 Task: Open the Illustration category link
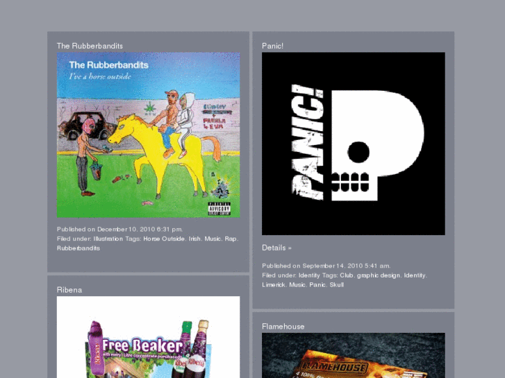[108, 239]
